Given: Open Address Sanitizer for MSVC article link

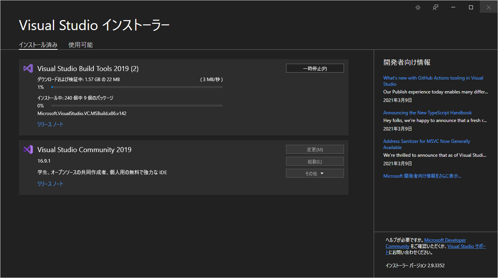Looking at the screenshot, I should (427, 144).
